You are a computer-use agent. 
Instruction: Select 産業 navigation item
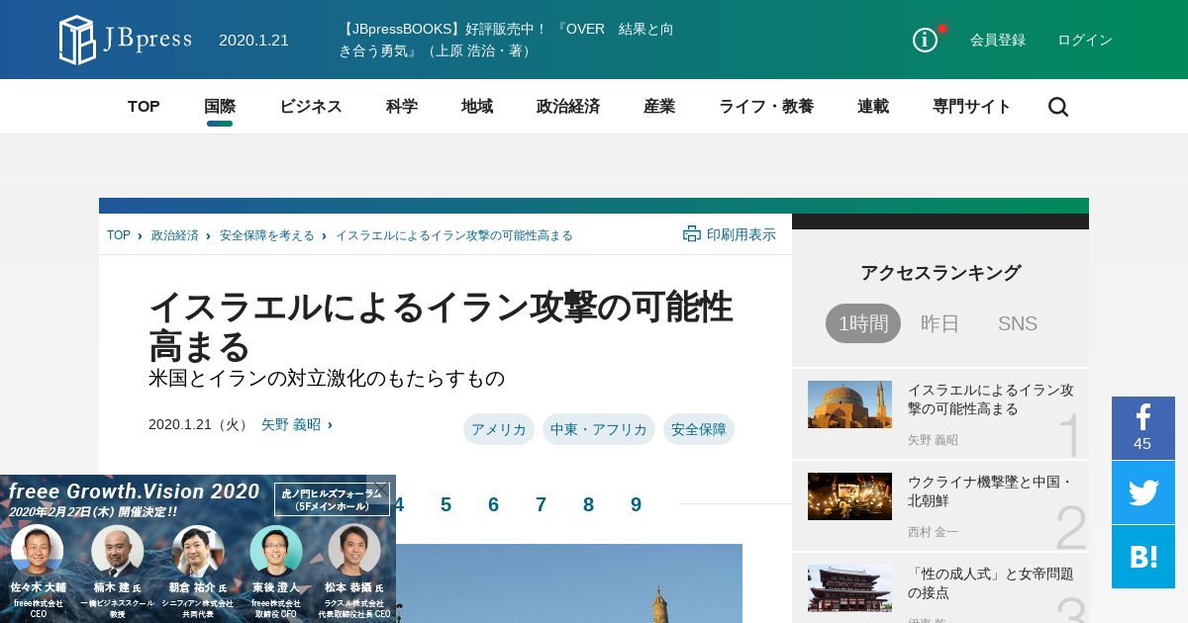click(x=659, y=107)
